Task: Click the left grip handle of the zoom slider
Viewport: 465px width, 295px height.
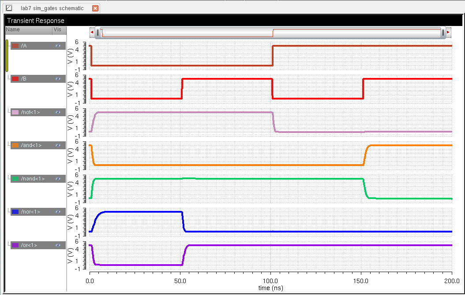Action: 98,32
